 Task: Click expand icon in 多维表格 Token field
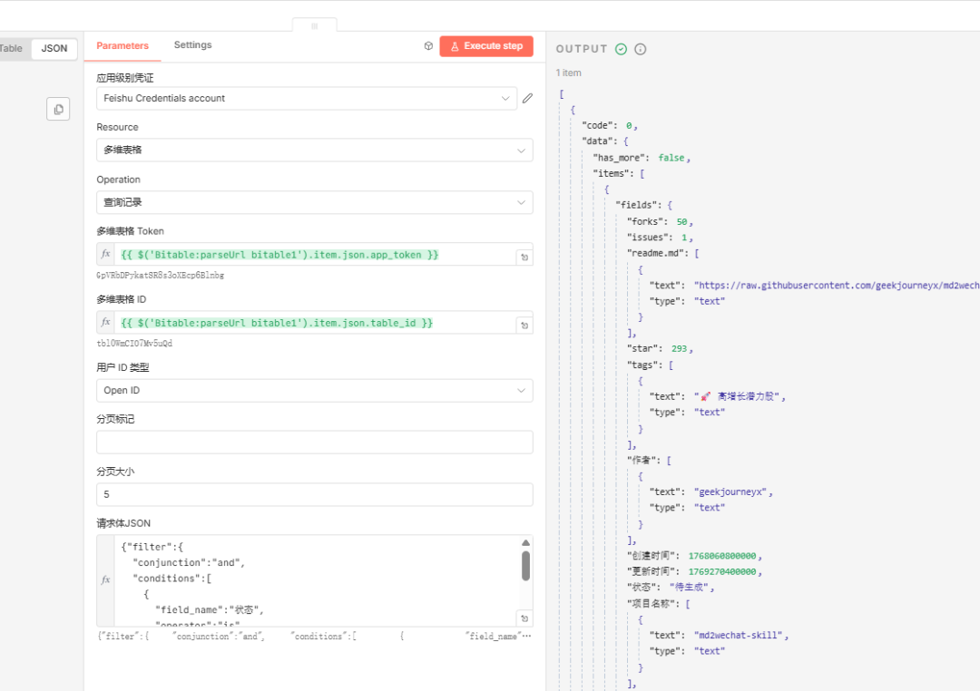524,258
